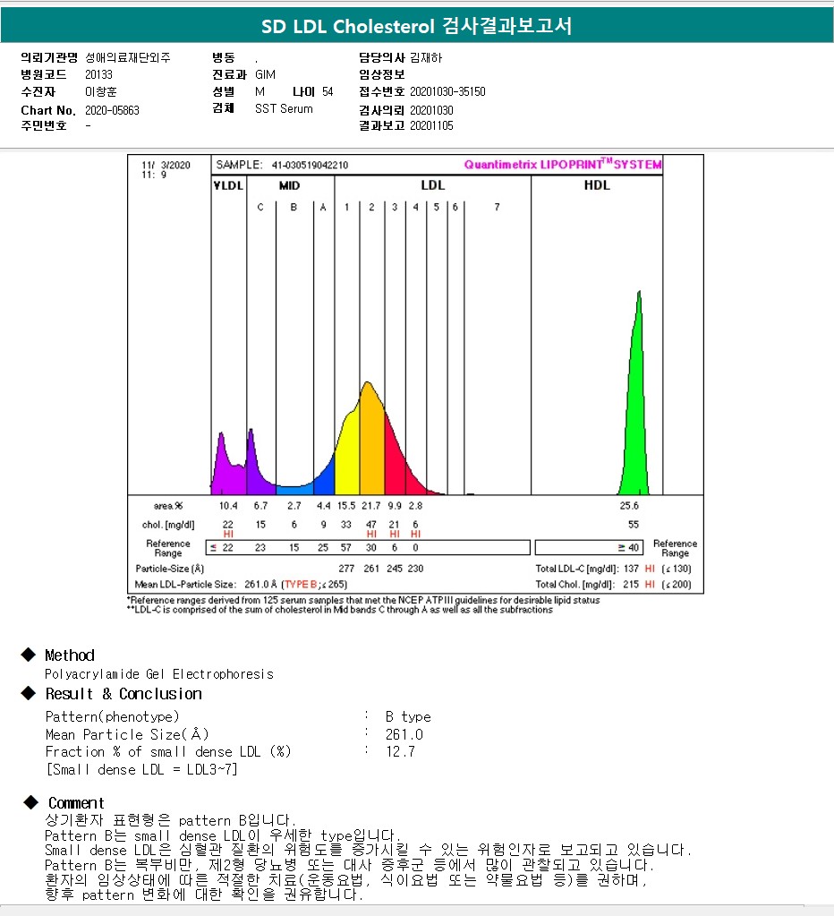Click the MID column header
834x916 pixels.
pyautogui.click(x=289, y=185)
